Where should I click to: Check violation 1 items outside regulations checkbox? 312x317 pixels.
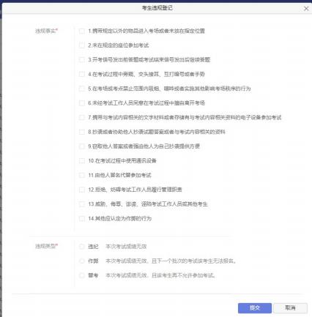click(x=82, y=31)
